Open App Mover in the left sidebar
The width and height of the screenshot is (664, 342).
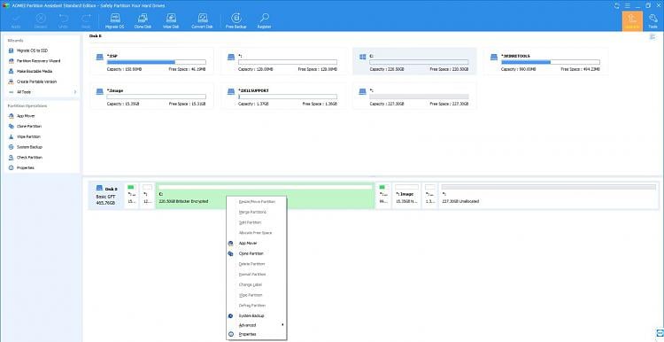coord(26,116)
